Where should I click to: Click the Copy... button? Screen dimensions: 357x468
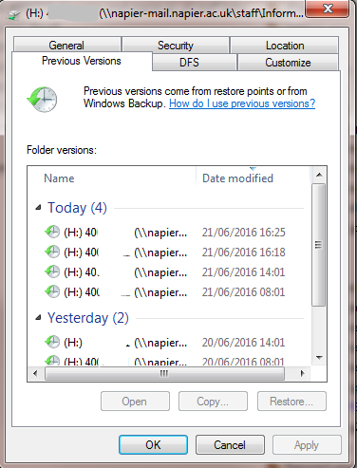pos(213,402)
